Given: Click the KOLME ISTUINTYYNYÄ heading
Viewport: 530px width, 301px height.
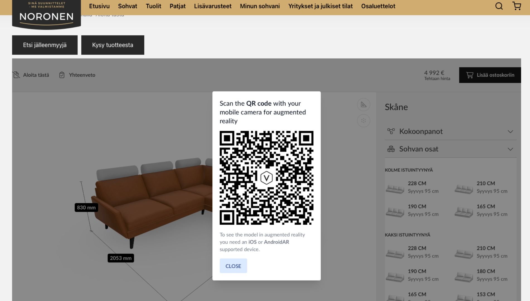Looking at the screenshot, I should [x=409, y=170].
